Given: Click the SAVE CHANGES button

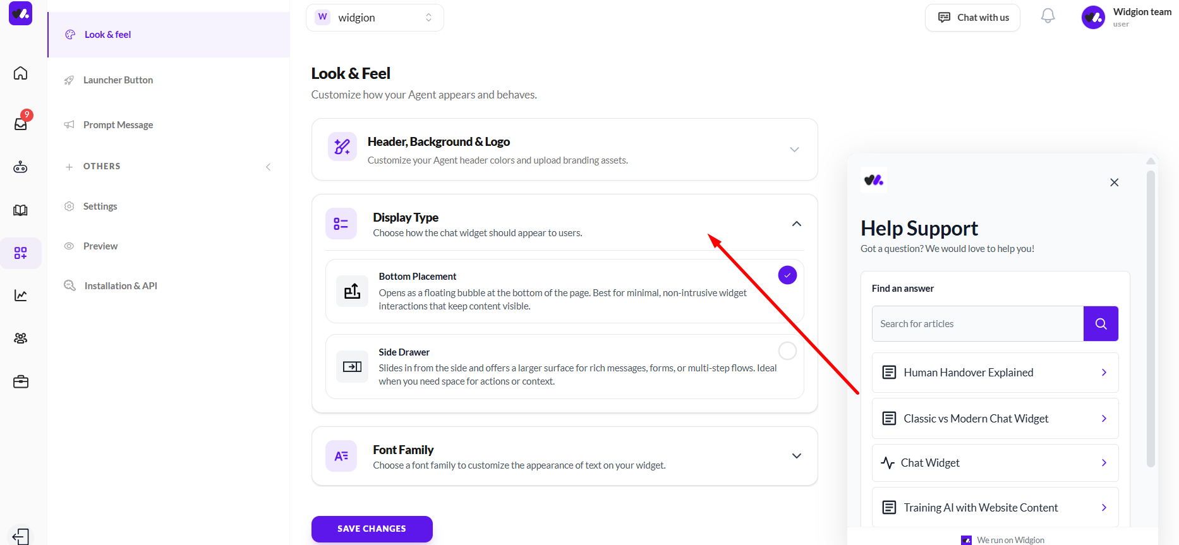Looking at the screenshot, I should tap(372, 529).
